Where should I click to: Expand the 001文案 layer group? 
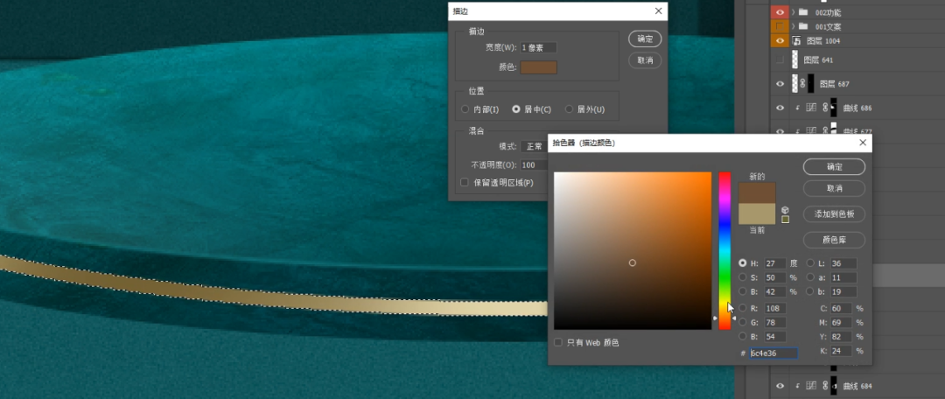[x=793, y=26]
